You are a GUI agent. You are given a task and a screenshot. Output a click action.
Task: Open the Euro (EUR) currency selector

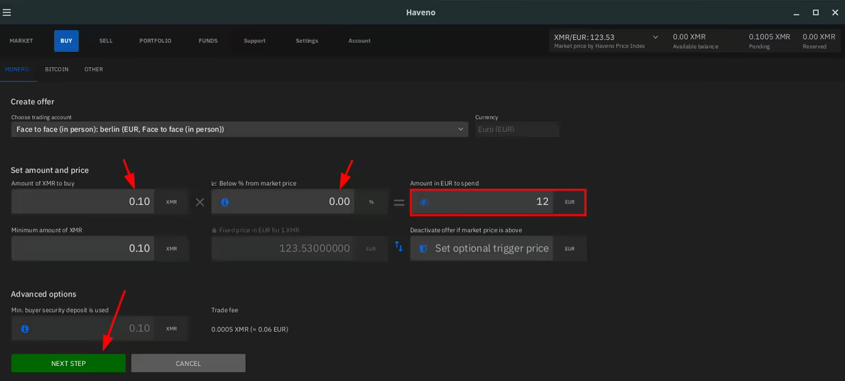point(517,130)
